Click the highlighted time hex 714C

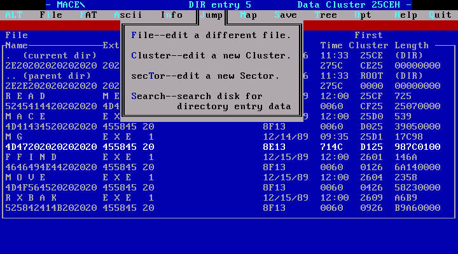[x=331, y=147]
